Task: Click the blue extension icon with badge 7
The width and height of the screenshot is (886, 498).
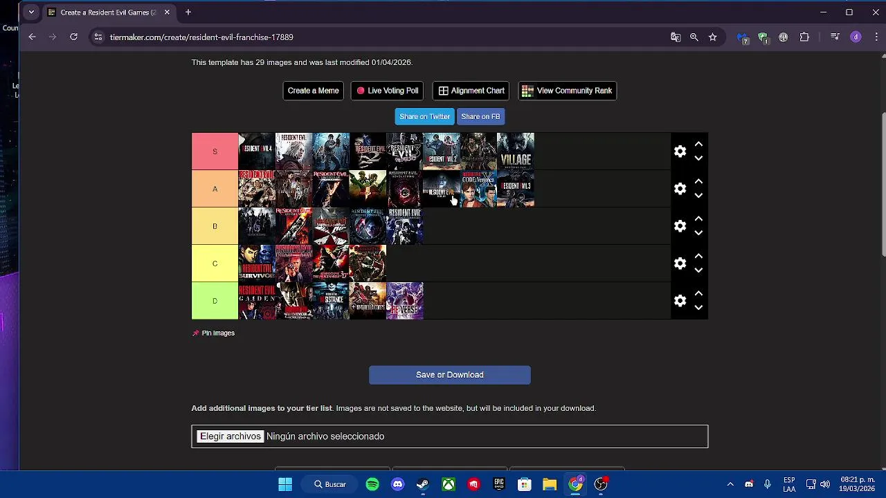Action: point(743,38)
